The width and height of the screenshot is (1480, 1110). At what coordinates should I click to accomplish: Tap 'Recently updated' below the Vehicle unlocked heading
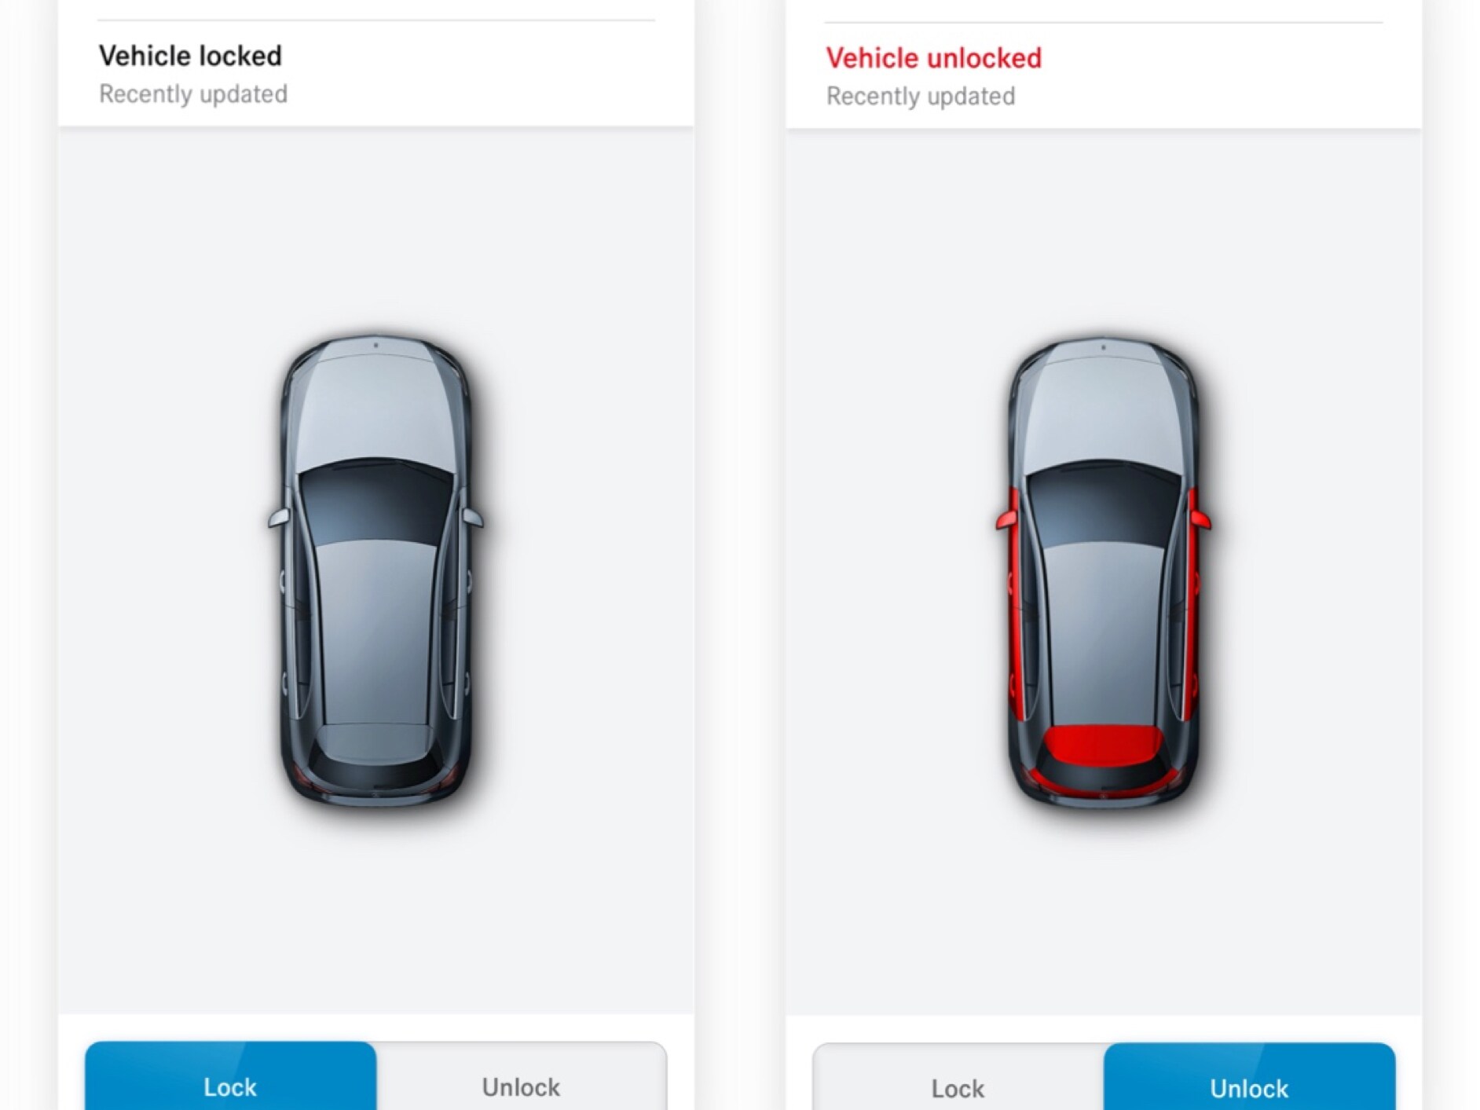[921, 97]
